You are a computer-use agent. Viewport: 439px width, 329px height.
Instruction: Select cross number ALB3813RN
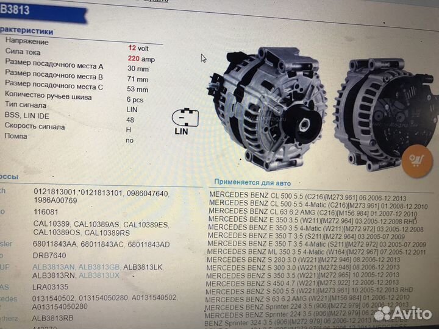point(53,275)
